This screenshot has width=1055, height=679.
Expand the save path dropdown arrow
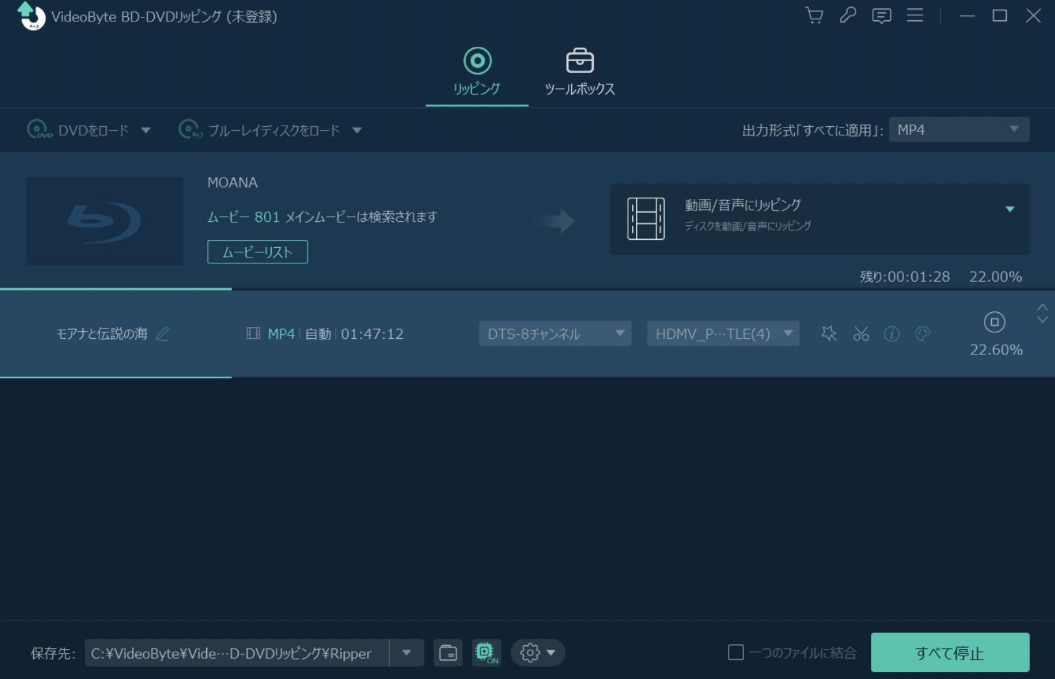click(x=407, y=653)
